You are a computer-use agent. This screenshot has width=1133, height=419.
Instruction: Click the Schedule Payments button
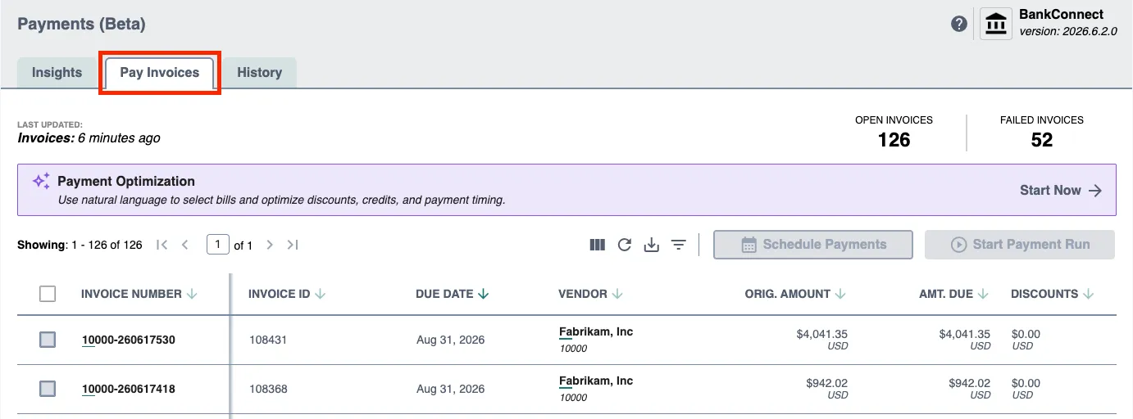click(x=813, y=245)
